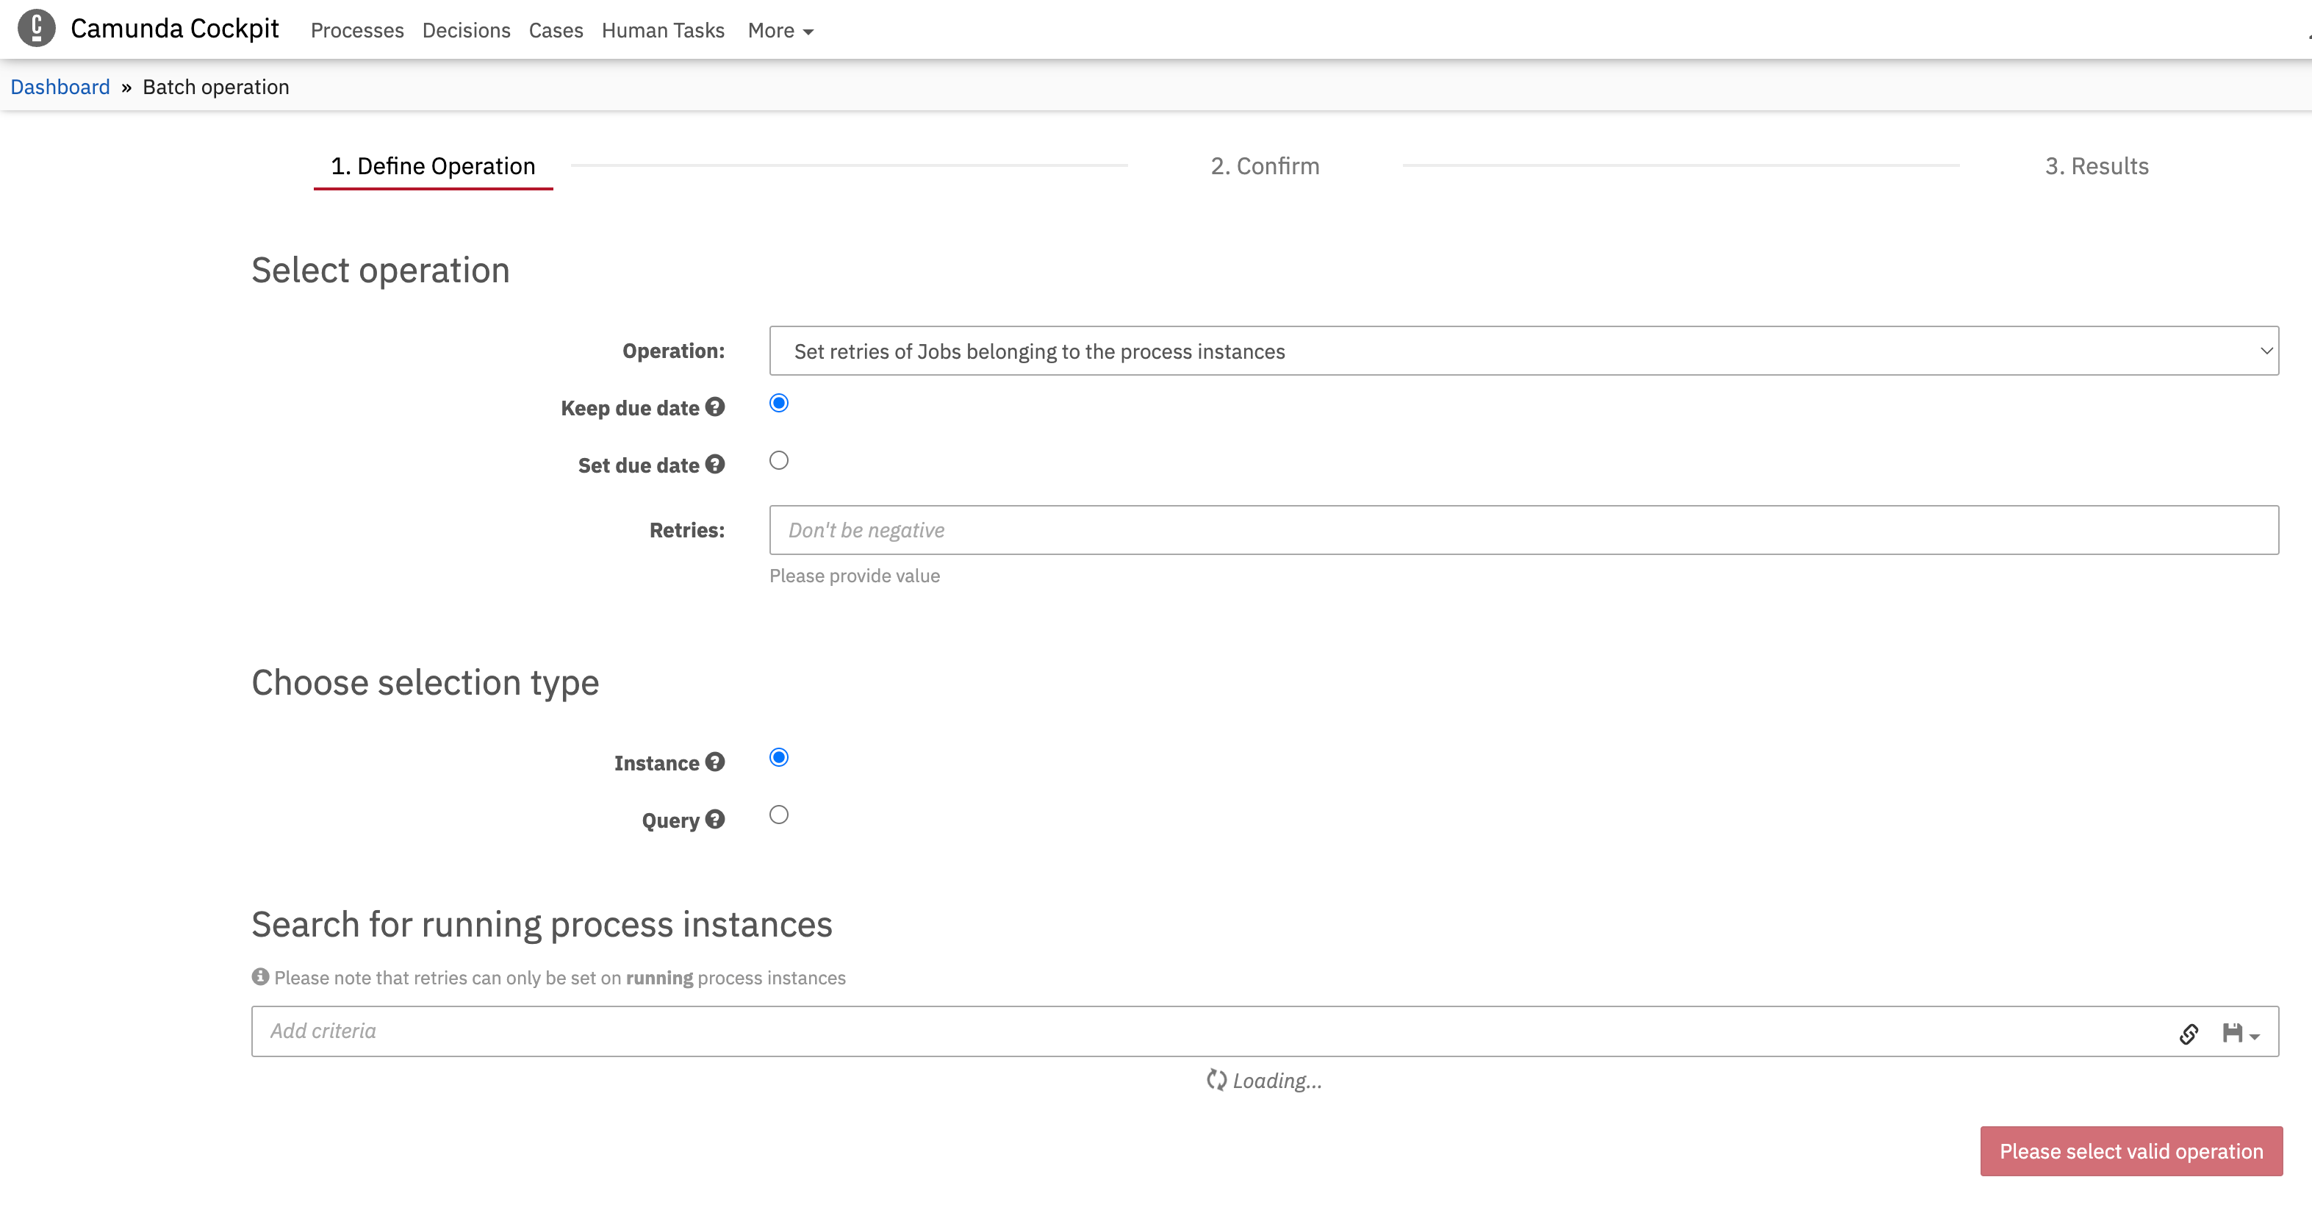Click Keep due date help icon
Screen dimensions: 2312x1213
pyautogui.click(x=714, y=407)
